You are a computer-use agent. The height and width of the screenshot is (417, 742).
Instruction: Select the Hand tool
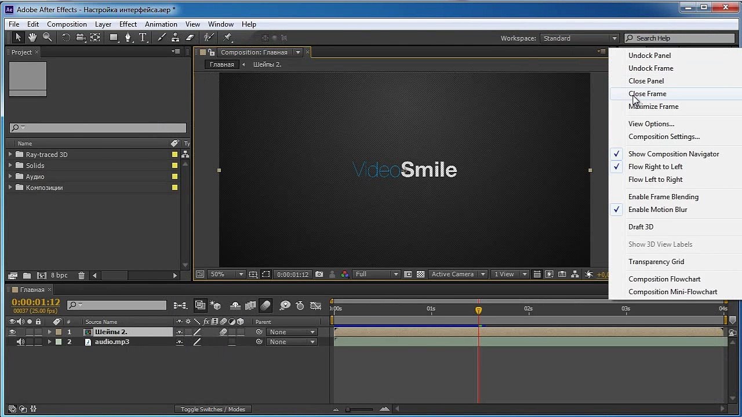tap(32, 38)
